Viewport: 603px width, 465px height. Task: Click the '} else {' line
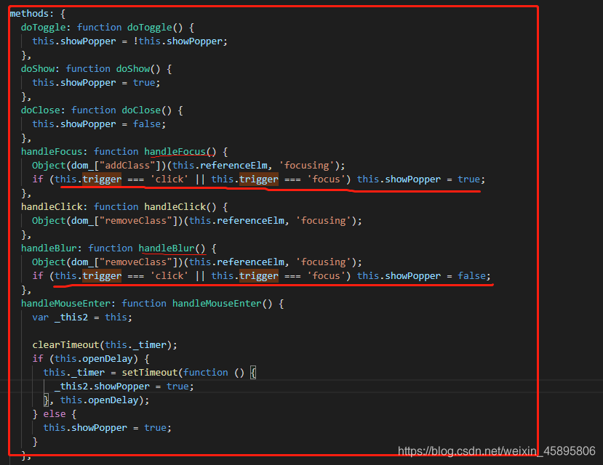click(55, 415)
